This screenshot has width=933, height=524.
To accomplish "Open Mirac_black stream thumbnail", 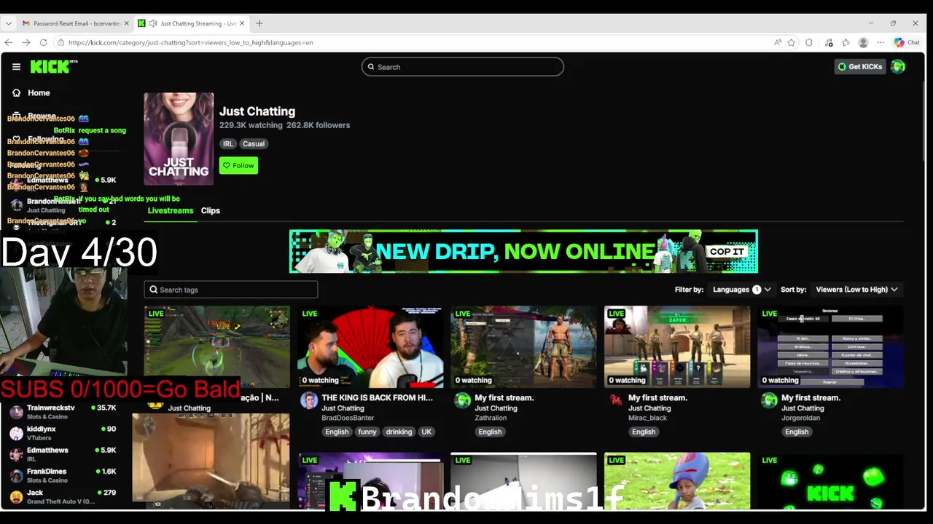I will [677, 347].
